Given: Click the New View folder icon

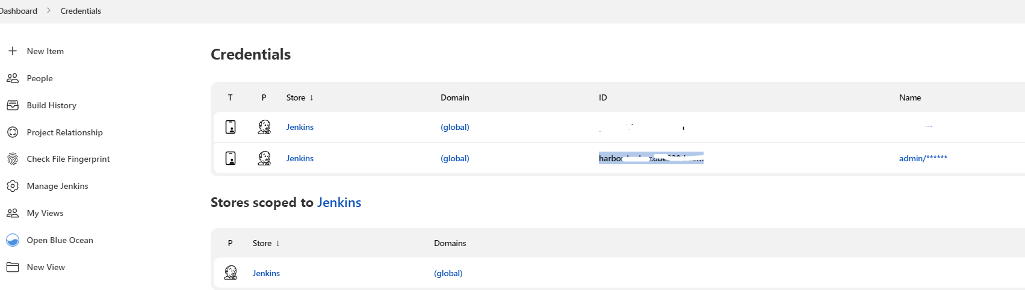Looking at the screenshot, I should pos(13,267).
